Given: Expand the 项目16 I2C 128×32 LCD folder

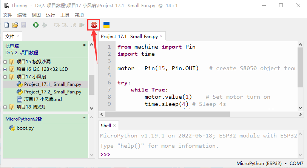Looking at the screenshot, I should click(5, 69).
